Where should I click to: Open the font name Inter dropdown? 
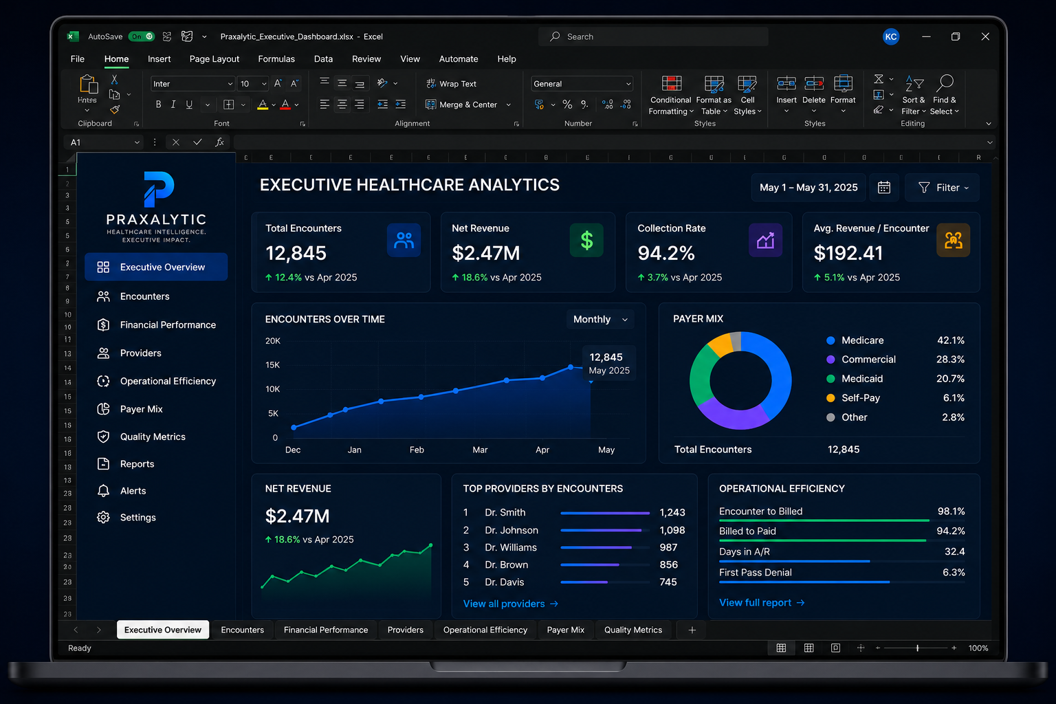tap(230, 84)
